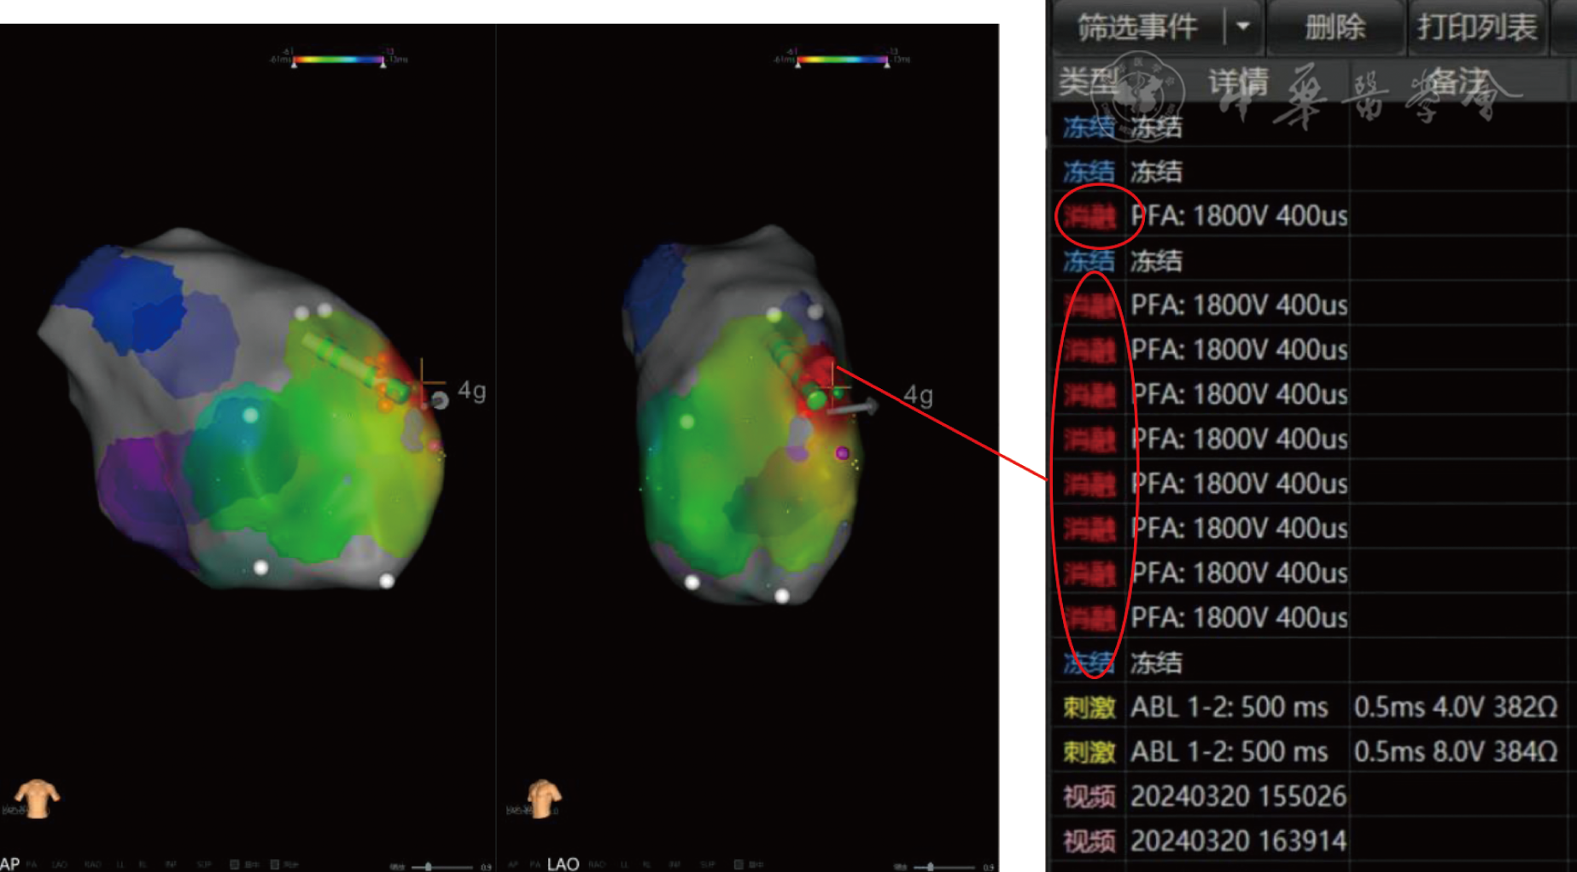Click the 删除 button
Viewport: 1577px width, 872px height.
point(1335,27)
